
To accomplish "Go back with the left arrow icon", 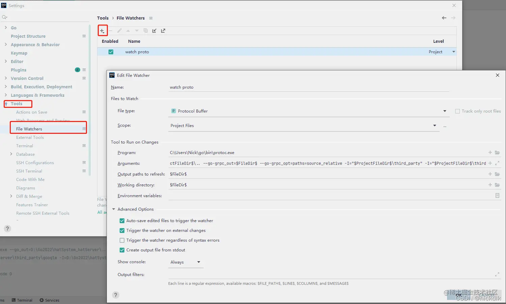I will click(x=444, y=18).
